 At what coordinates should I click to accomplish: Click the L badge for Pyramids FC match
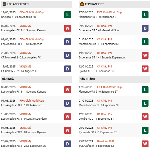[145, 130]
